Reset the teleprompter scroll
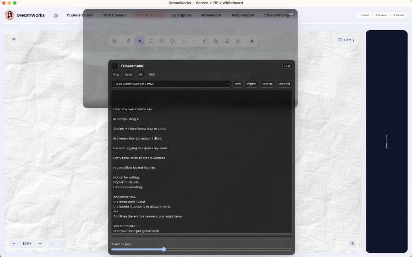This screenshot has width=412, height=257. click(x=129, y=75)
